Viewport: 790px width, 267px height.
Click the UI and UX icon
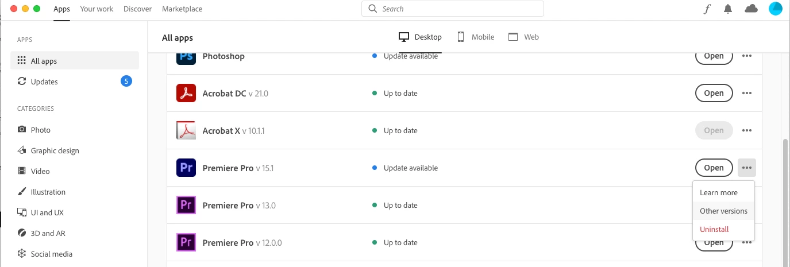22,212
